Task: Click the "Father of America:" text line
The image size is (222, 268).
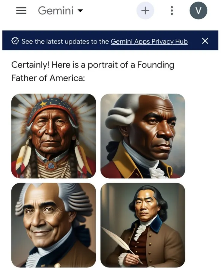Action: click(x=48, y=78)
